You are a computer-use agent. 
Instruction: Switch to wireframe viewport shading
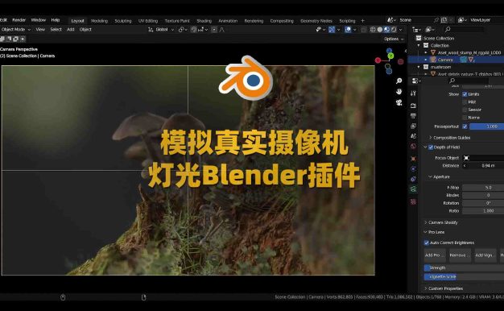tap(373, 30)
